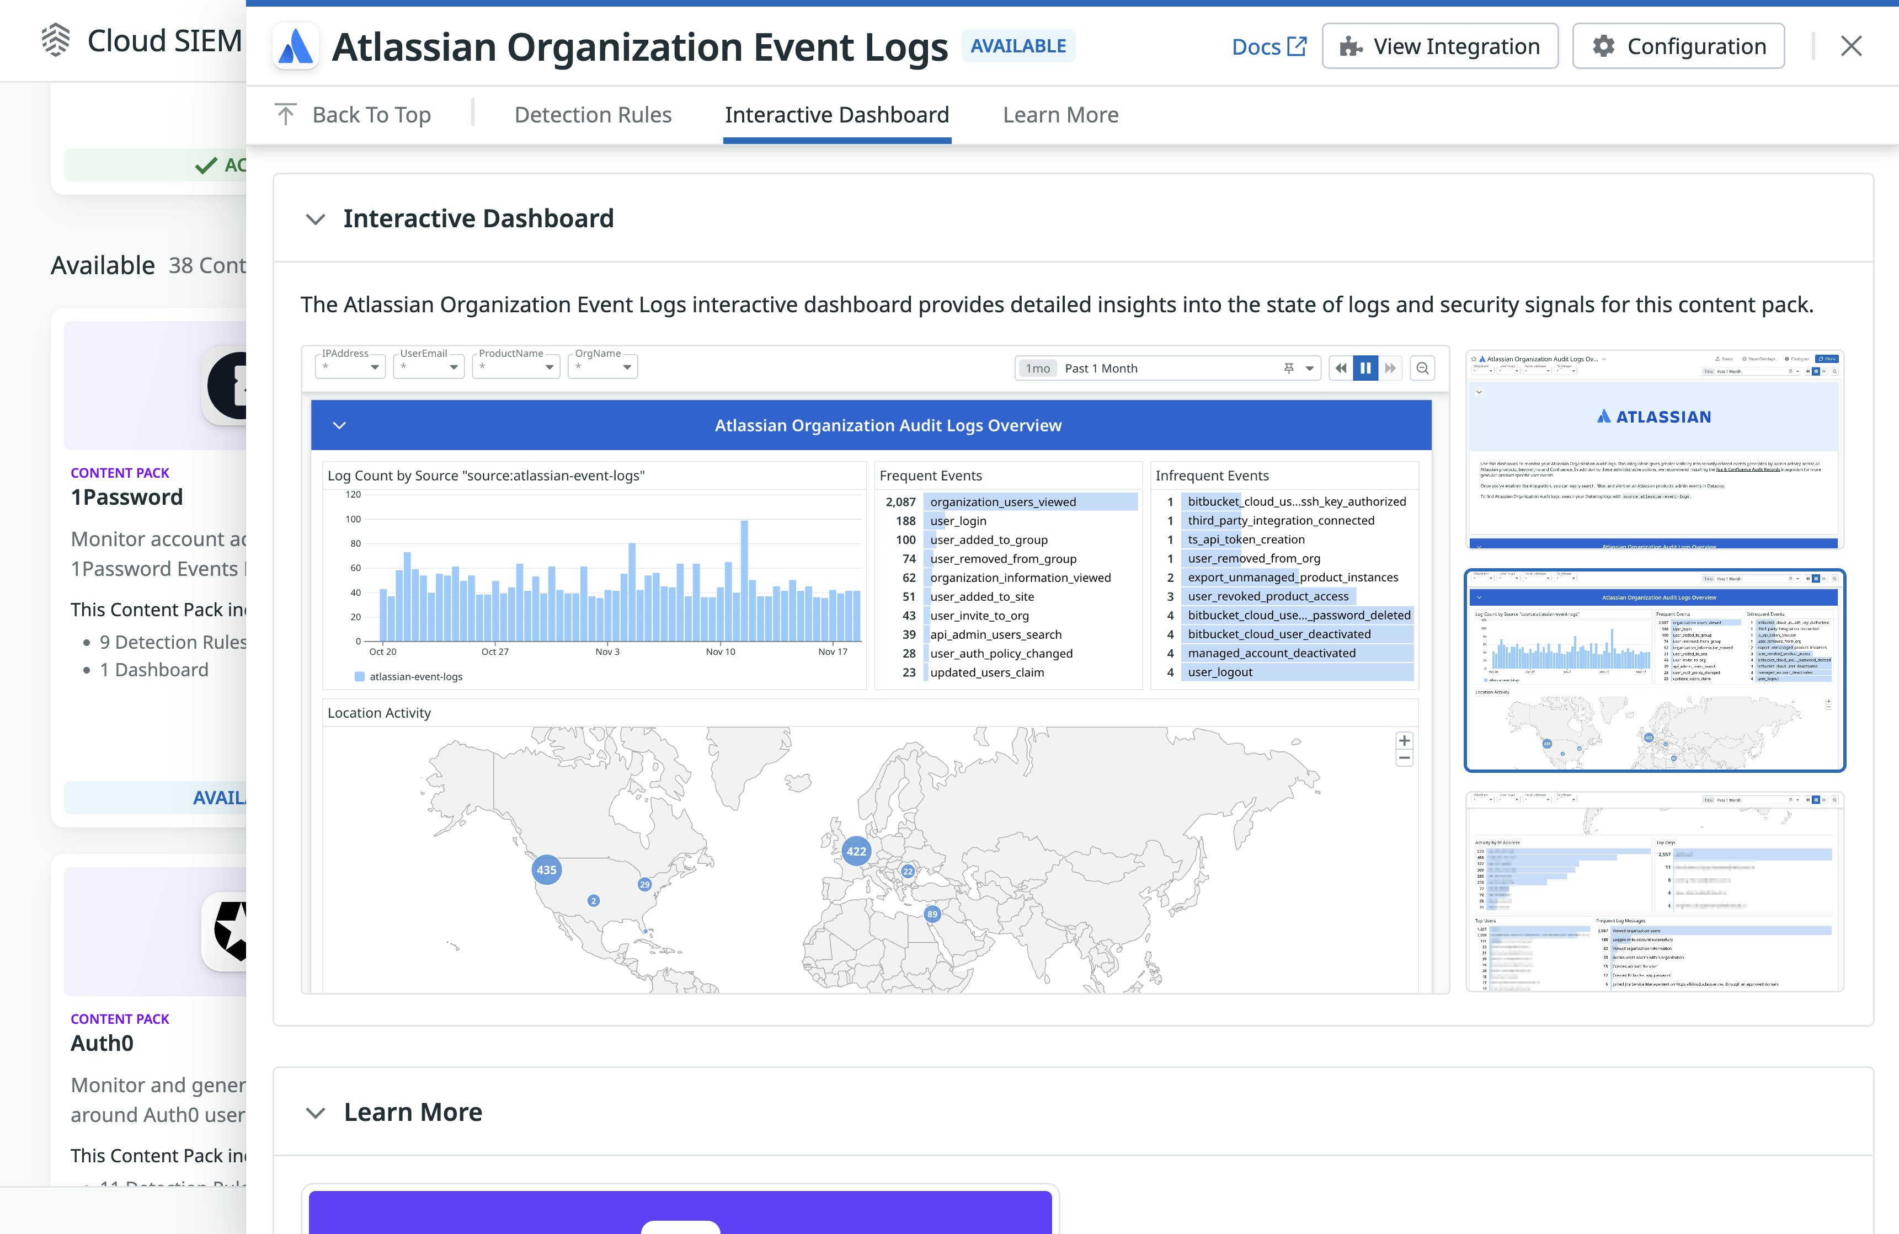
Task: Click the View Integration button
Action: (1439, 45)
